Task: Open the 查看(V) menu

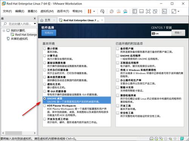Action: tap(33, 11)
